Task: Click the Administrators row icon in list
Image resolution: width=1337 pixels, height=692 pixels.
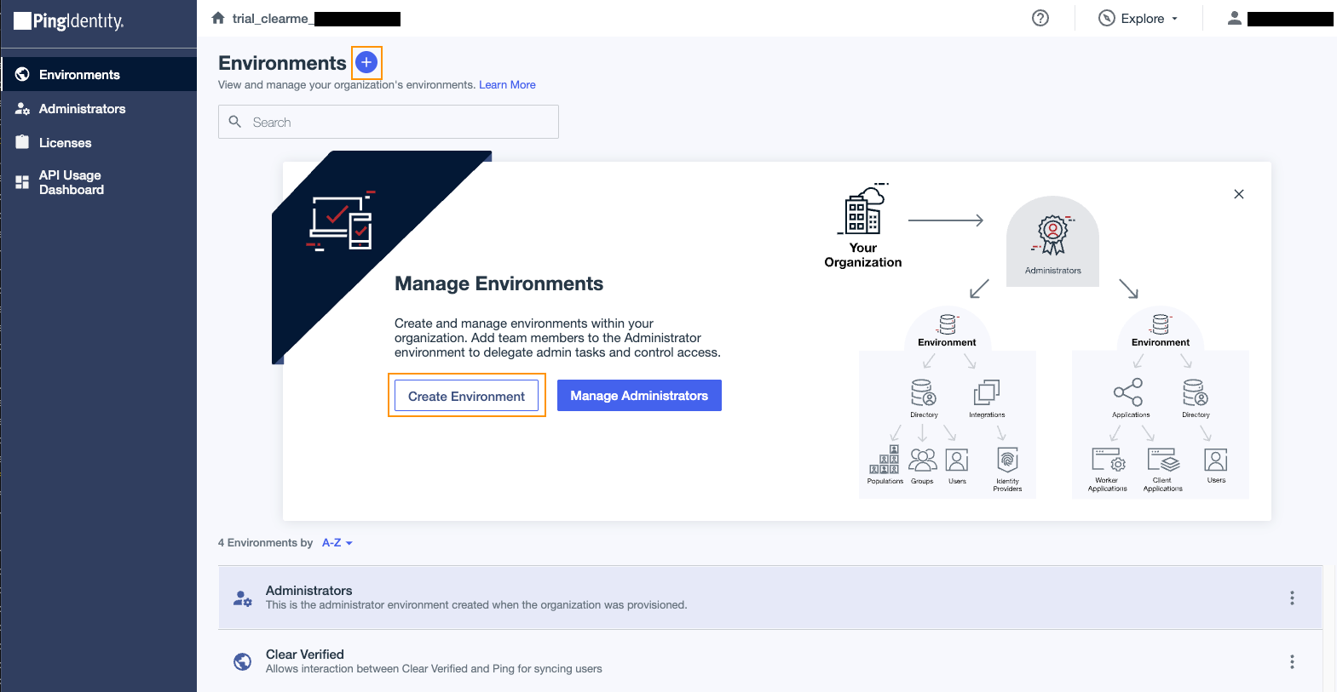Action: coord(243,598)
